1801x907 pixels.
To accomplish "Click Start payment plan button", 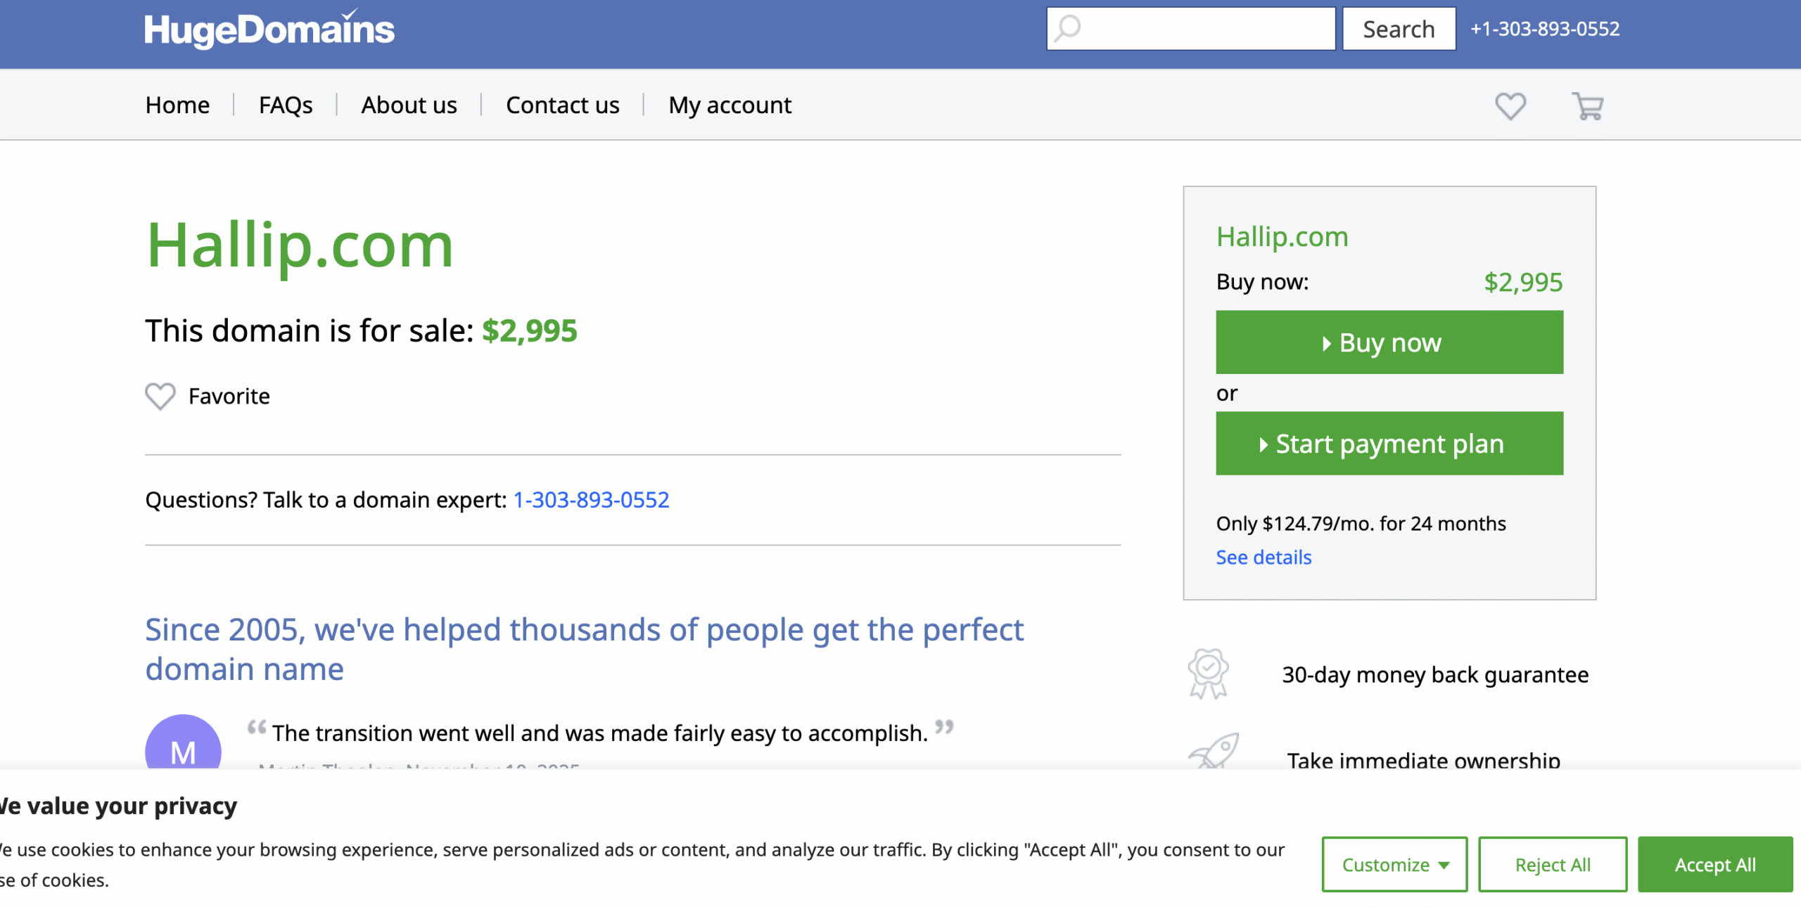I will 1389,444.
